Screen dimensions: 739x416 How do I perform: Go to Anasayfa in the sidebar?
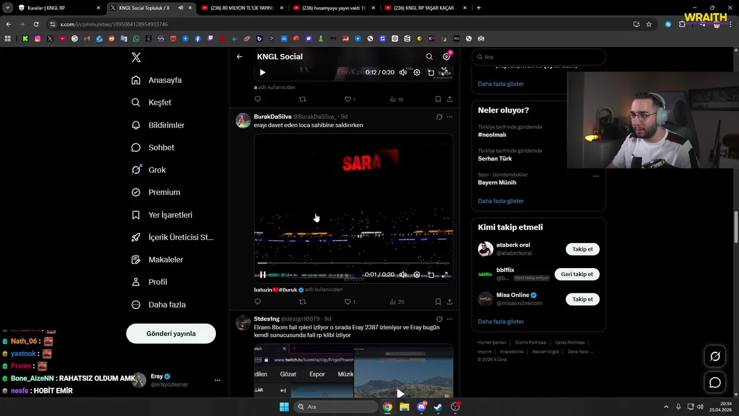(156, 80)
